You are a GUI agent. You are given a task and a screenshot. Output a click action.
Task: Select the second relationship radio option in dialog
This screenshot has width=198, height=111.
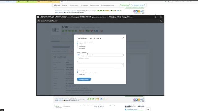78,46
